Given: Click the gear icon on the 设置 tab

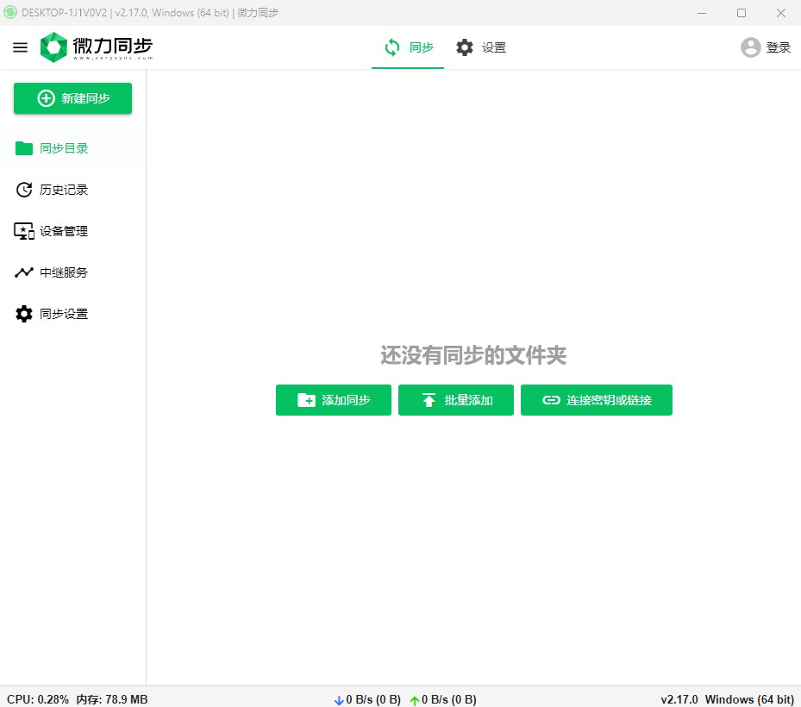Looking at the screenshot, I should [466, 47].
